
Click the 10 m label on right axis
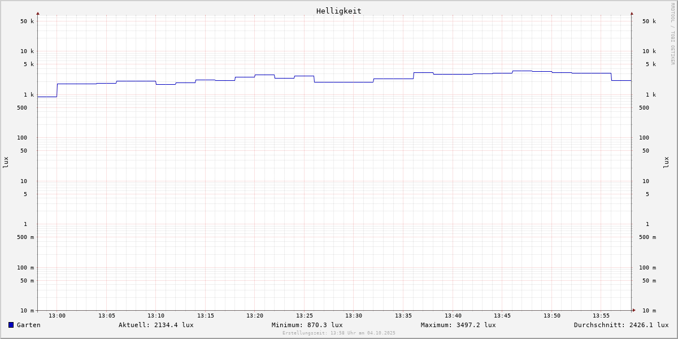click(649, 311)
